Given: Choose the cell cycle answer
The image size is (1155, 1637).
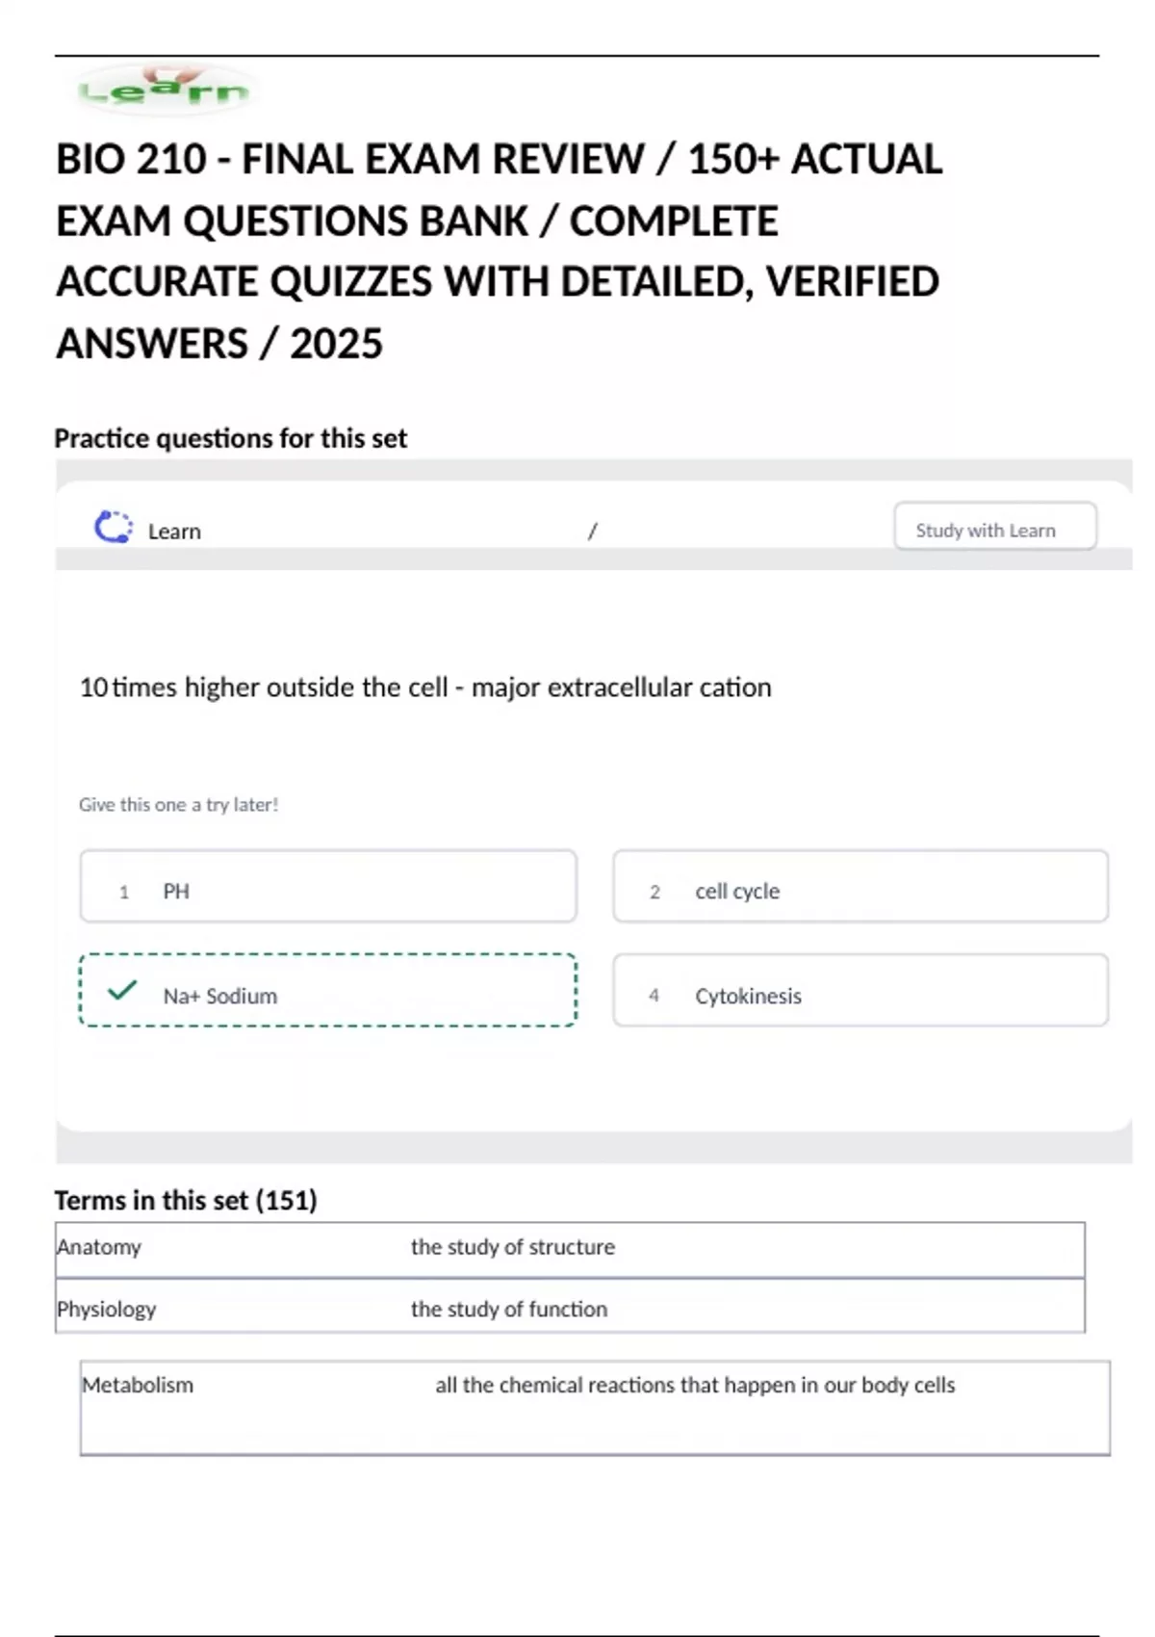Looking at the screenshot, I should [860, 887].
